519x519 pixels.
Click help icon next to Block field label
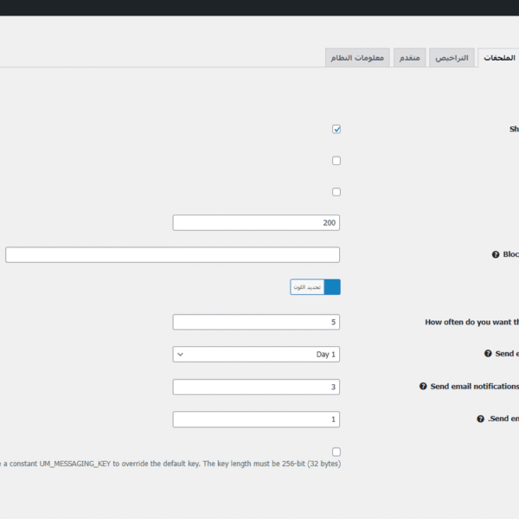[496, 255]
